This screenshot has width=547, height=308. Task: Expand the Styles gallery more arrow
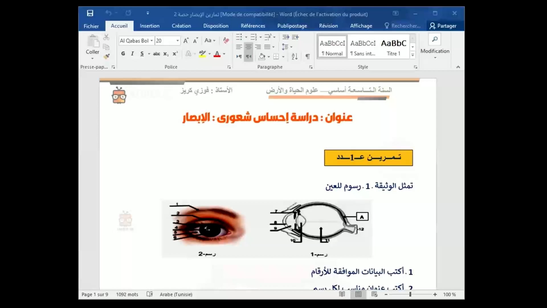pyautogui.click(x=413, y=55)
